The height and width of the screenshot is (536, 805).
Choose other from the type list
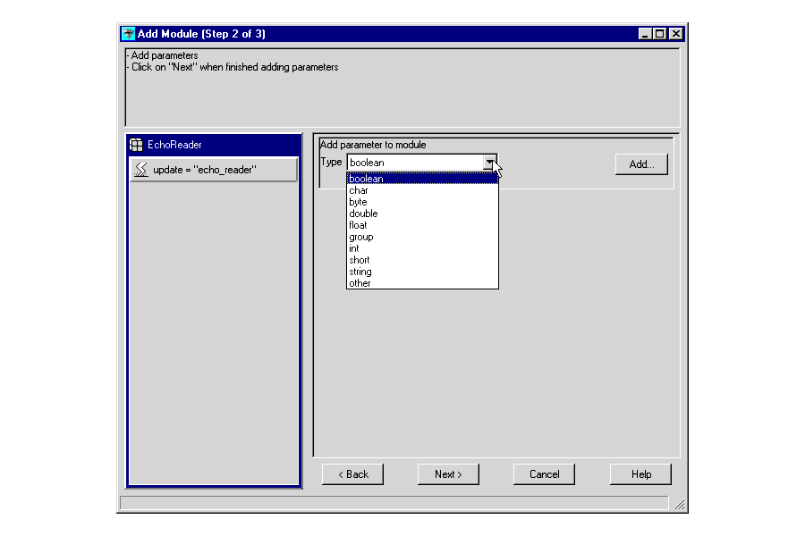click(421, 283)
